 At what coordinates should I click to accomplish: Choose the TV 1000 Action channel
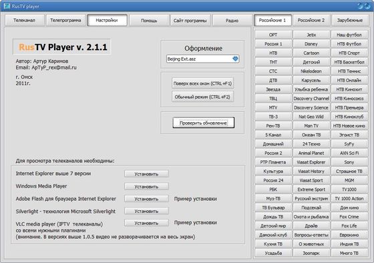click(349, 198)
